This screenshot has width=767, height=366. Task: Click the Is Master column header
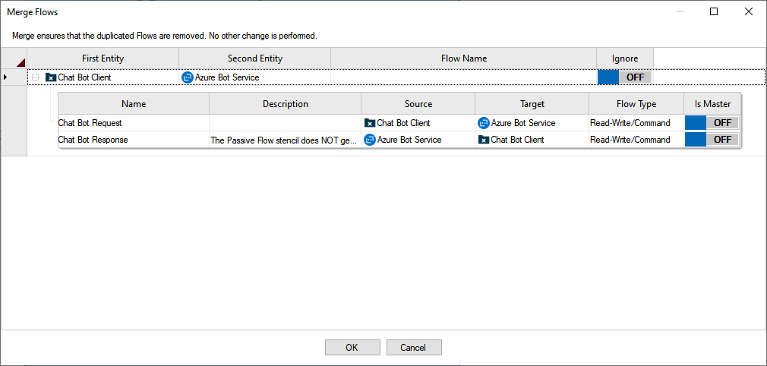(712, 104)
